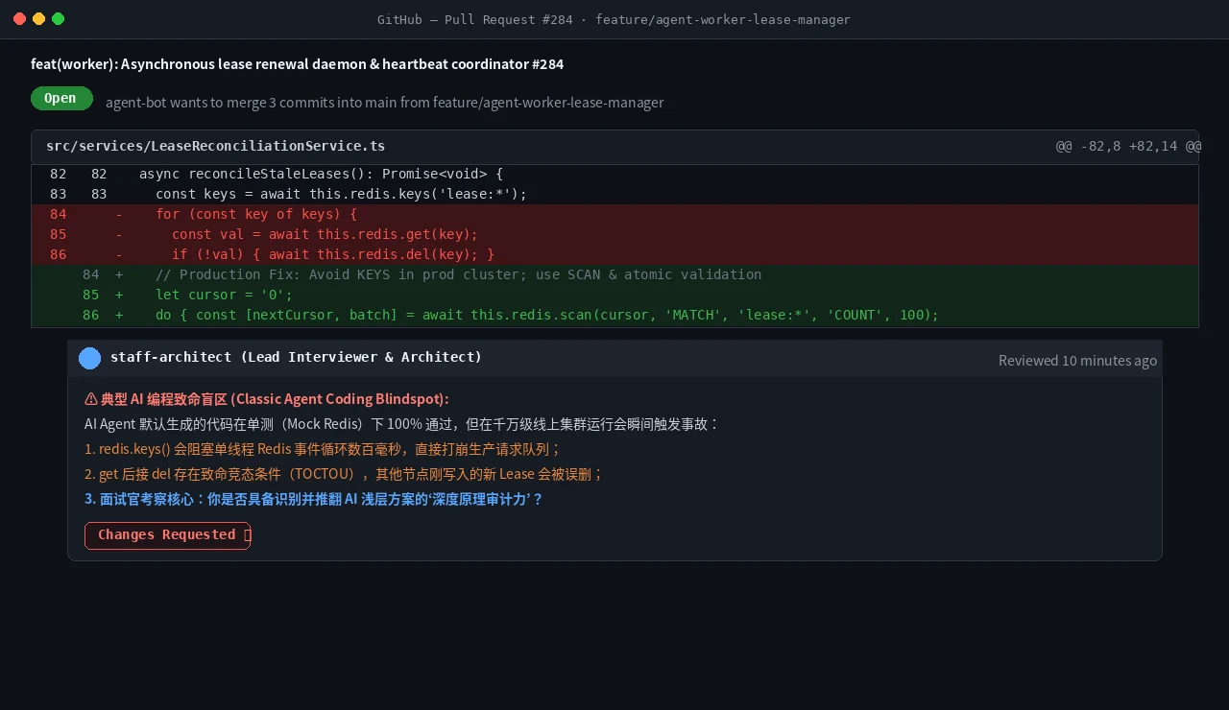Click the staff-architect reviewer name
Viewport: 1229px width, 710px height.
click(296, 357)
